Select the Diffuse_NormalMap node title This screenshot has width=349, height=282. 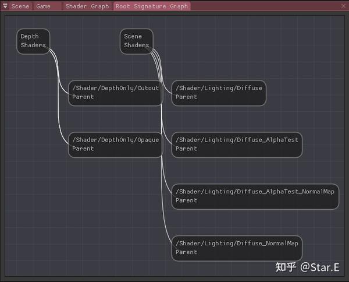[x=237, y=244]
